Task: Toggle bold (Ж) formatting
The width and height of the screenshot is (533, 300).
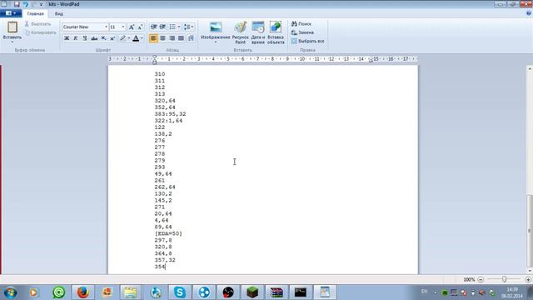Action: (x=67, y=38)
